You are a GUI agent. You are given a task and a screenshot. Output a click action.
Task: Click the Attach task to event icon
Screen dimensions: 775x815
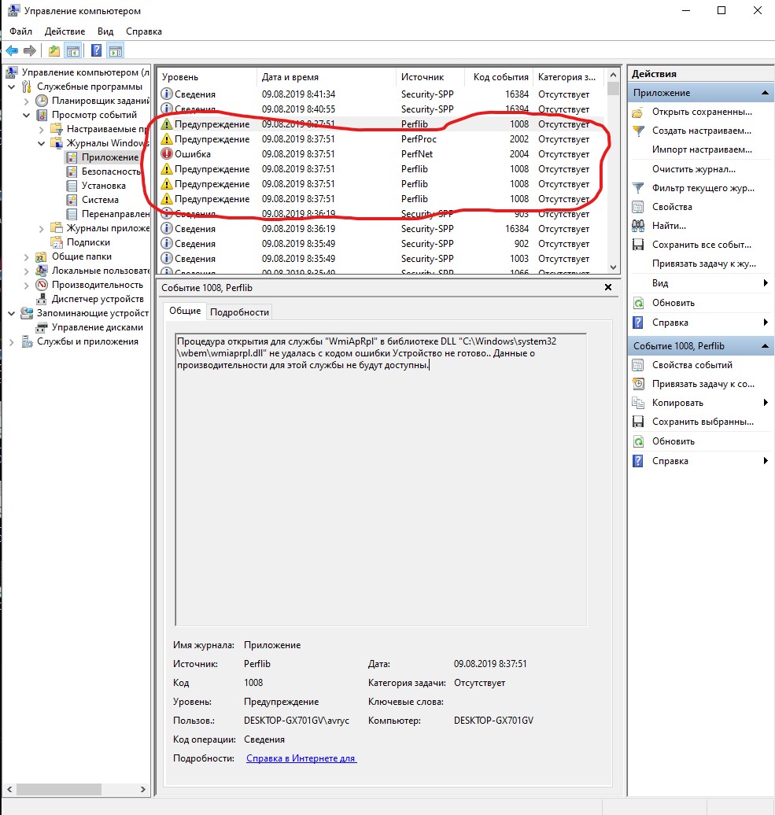[x=638, y=384]
